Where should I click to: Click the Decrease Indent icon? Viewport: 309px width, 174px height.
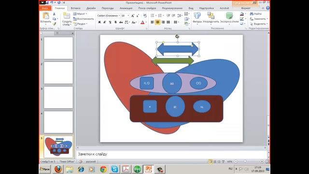[x=168, y=15]
